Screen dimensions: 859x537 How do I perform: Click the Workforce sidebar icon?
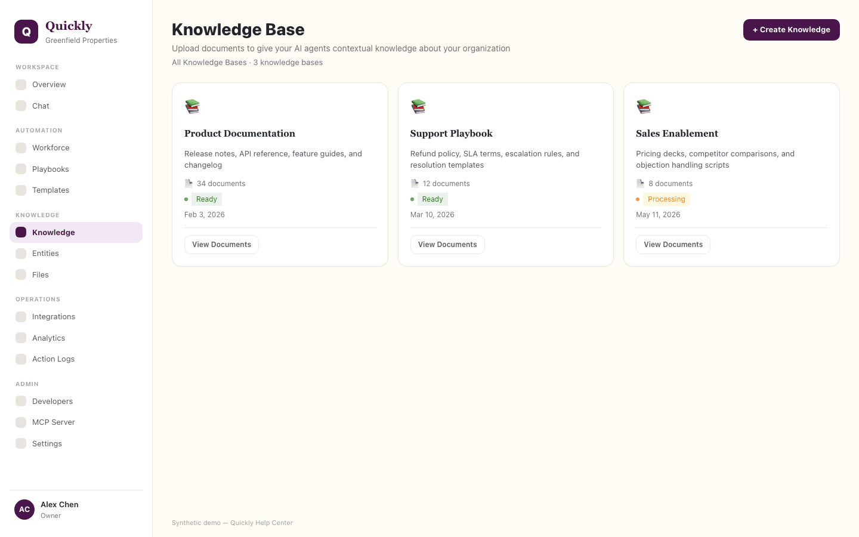click(x=21, y=148)
